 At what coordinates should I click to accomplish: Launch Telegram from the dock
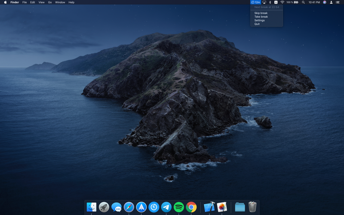[166, 207]
